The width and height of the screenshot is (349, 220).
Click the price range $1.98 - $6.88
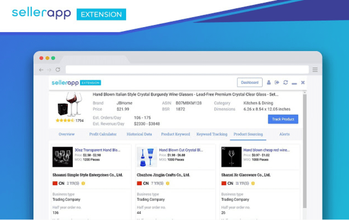coord(176,155)
